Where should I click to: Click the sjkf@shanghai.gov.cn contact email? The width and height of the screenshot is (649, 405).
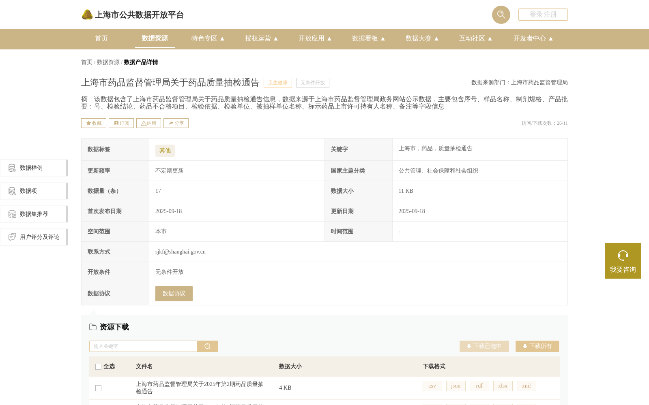[x=181, y=252]
